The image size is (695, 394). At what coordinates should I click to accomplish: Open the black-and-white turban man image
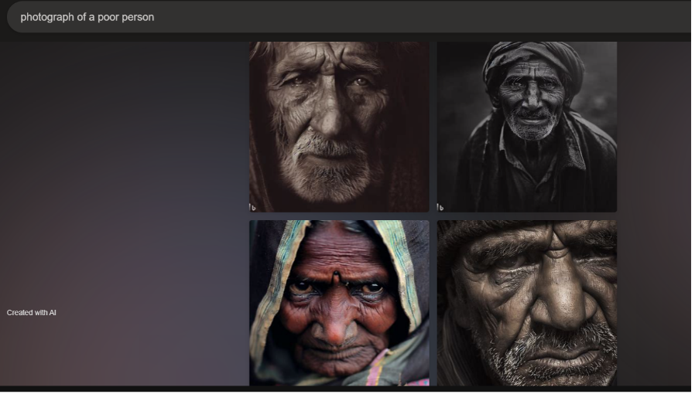[526, 127]
